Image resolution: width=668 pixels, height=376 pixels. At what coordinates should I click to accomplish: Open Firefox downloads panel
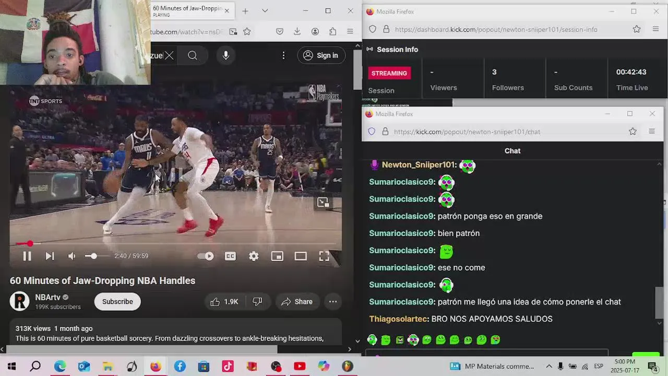(297, 32)
